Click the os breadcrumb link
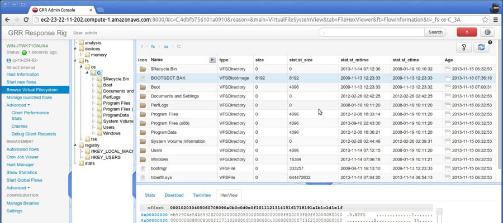Image resolution: width=503 pixels, height=223 pixels. [166, 47]
